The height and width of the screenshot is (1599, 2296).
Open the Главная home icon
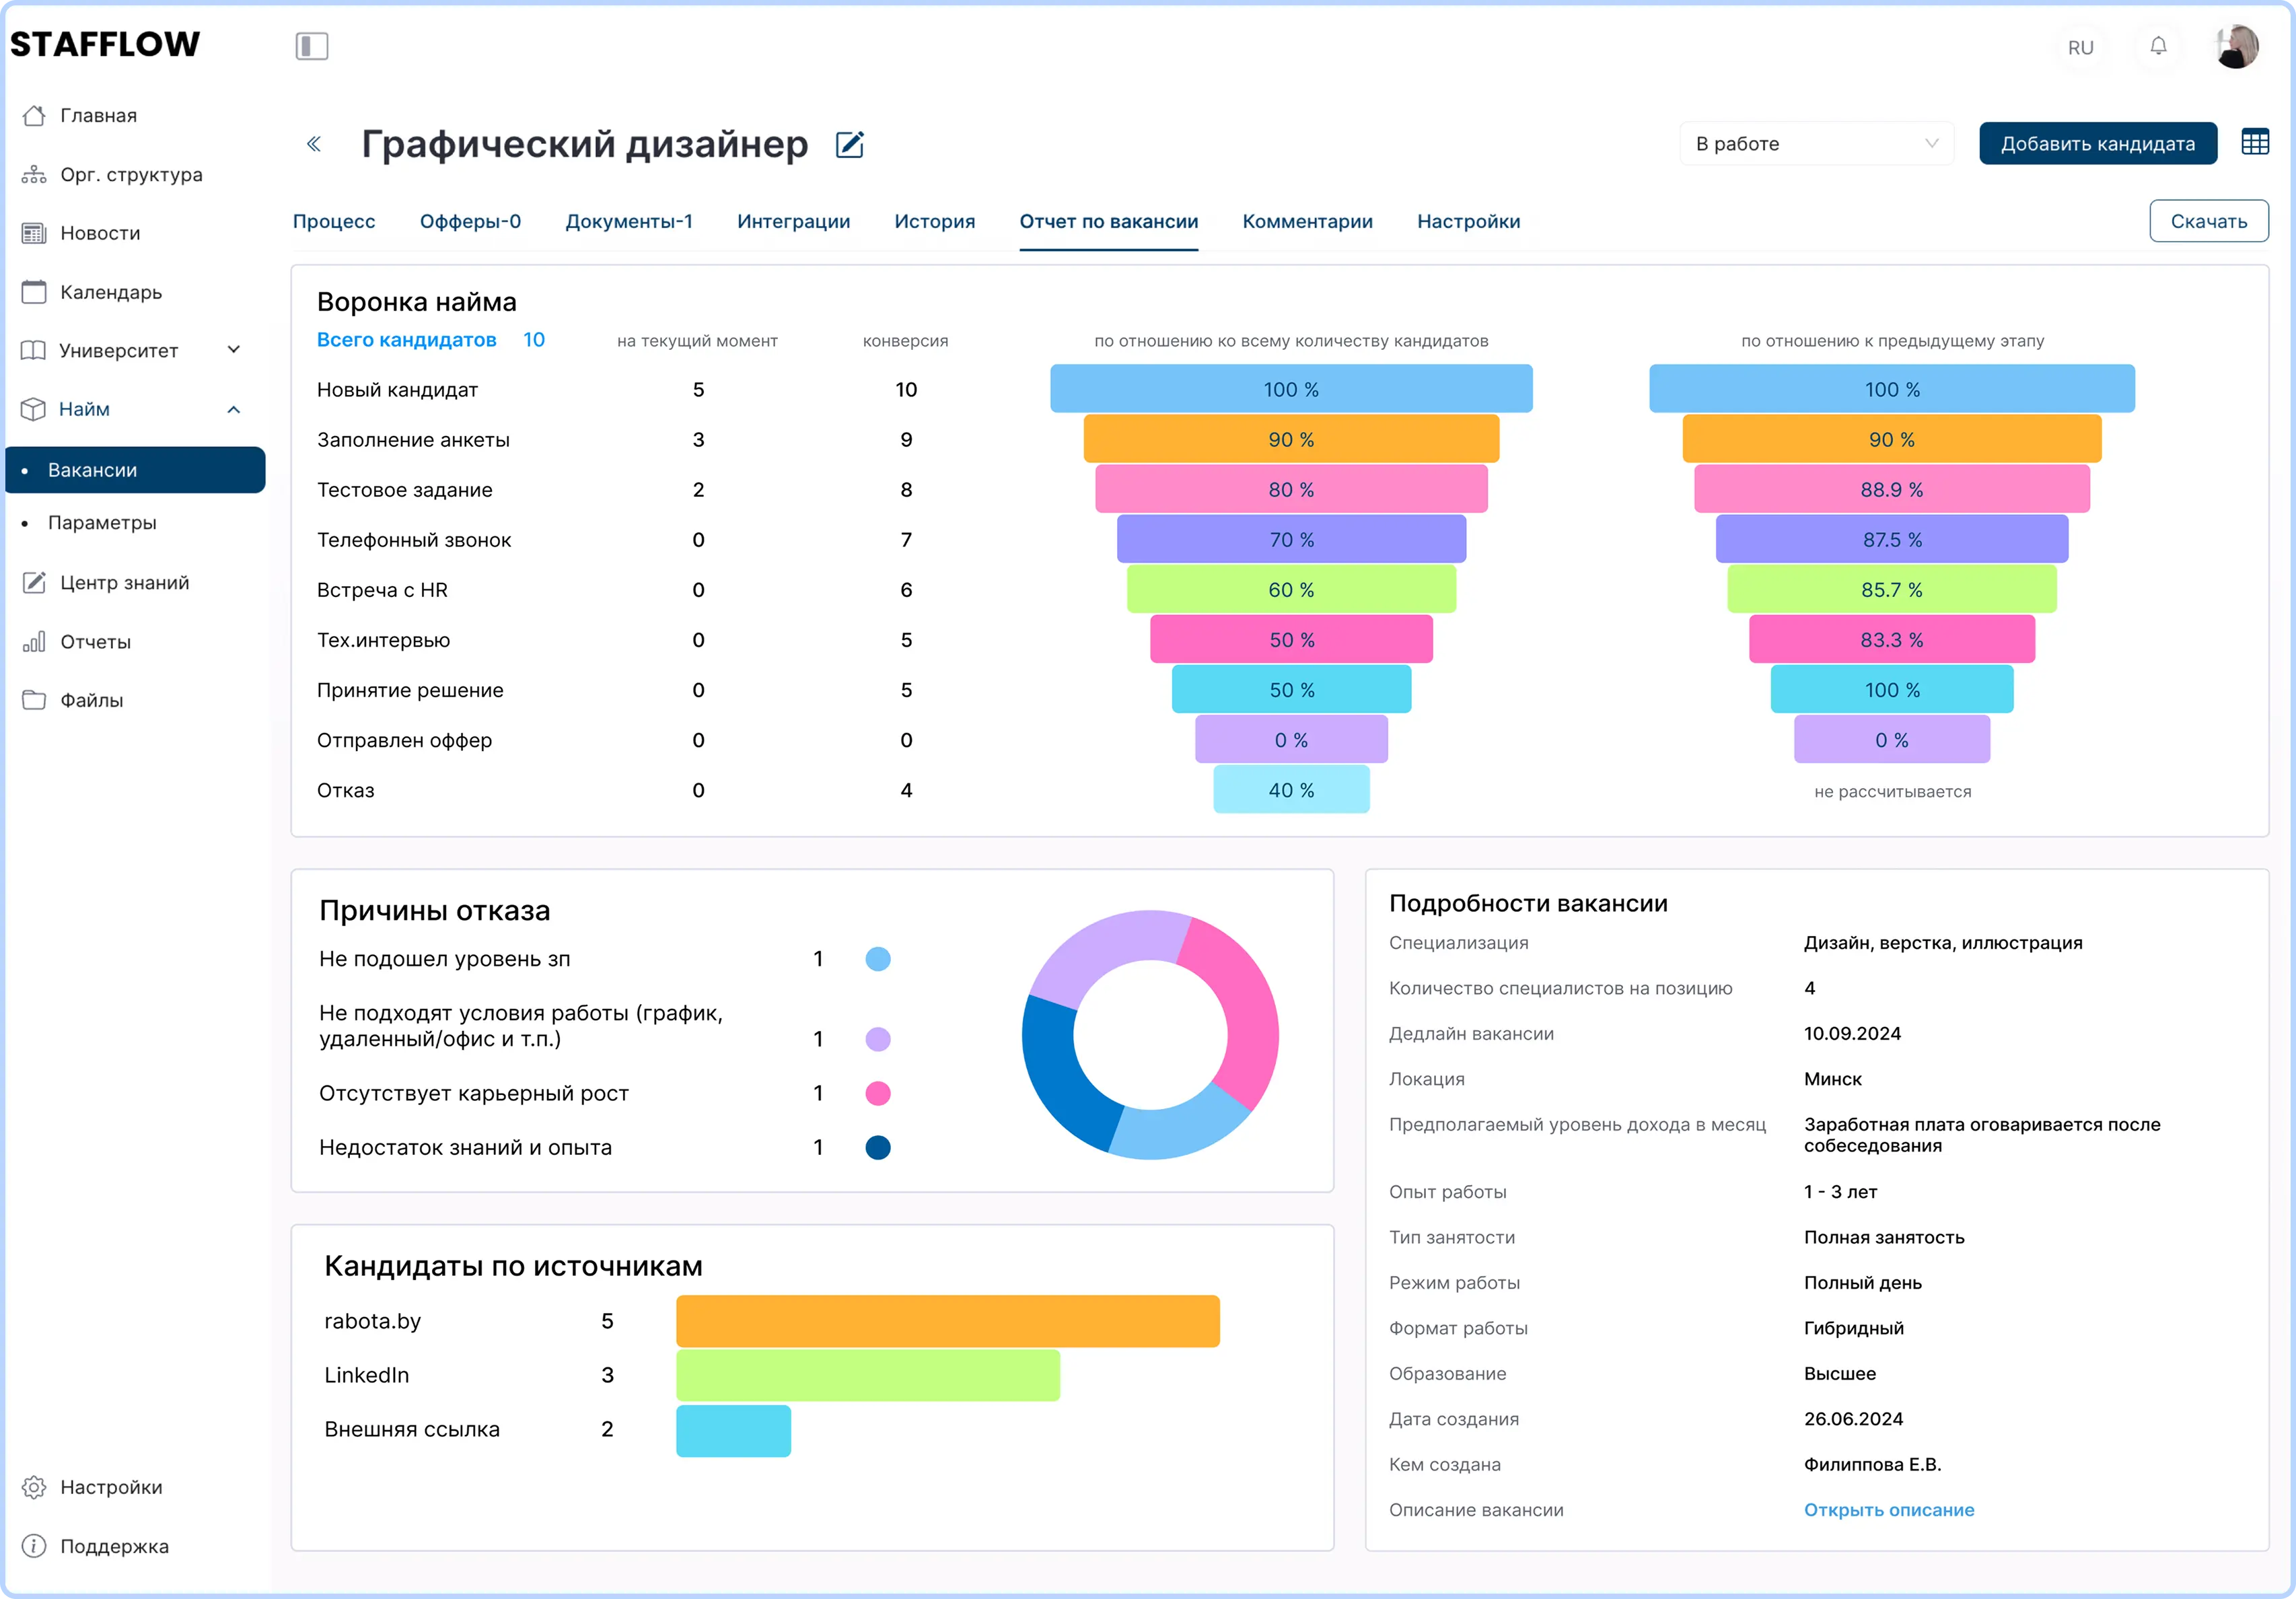[x=36, y=114]
